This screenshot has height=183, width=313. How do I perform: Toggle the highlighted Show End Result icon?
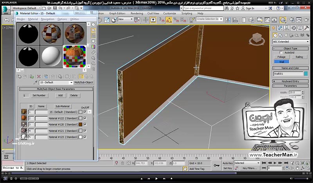tap(81, 76)
